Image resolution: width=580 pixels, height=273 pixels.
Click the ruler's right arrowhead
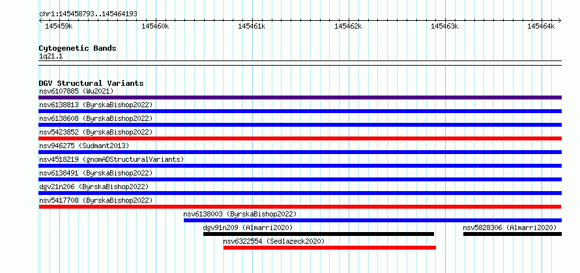[559, 20]
